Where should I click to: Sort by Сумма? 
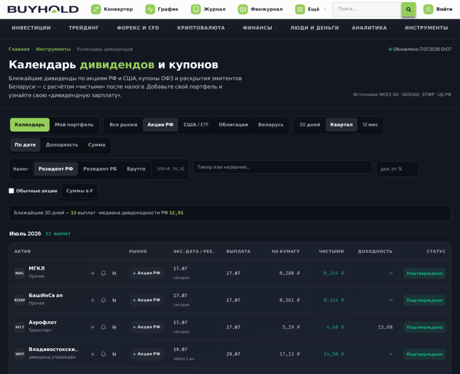pyautogui.click(x=97, y=145)
